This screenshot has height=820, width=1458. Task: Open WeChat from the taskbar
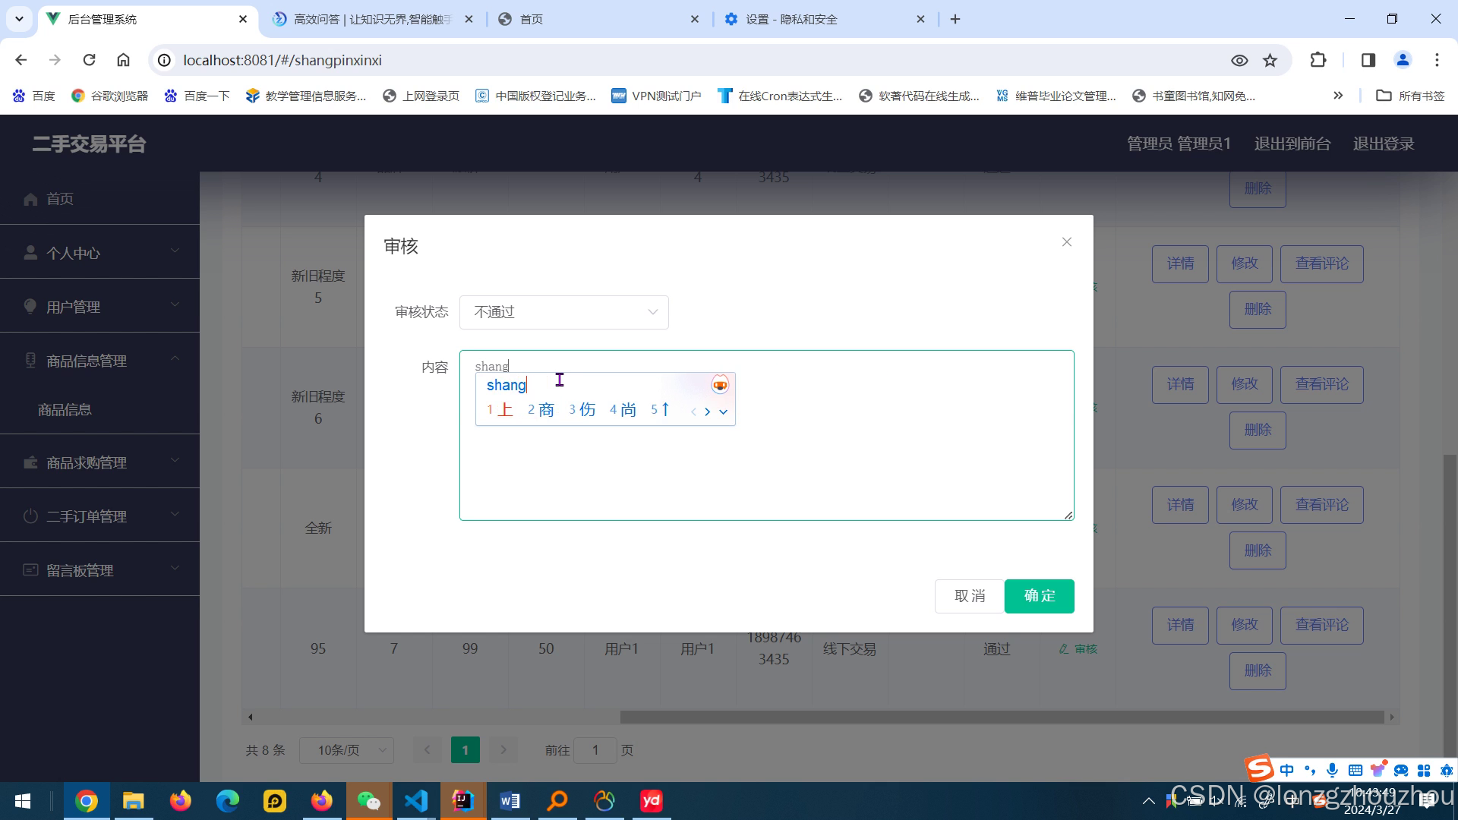(369, 801)
